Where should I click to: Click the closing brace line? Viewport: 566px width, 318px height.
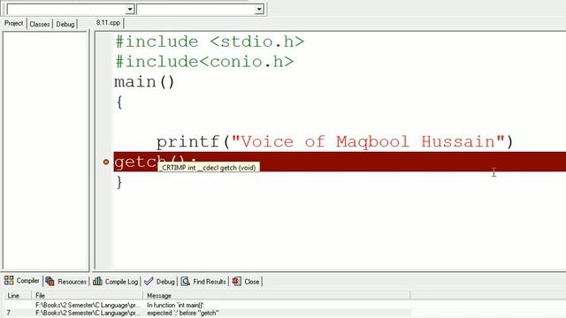119,182
